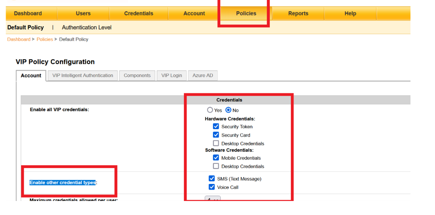Check Desktop Credentials under Hardware Credentials

pos(216,144)
